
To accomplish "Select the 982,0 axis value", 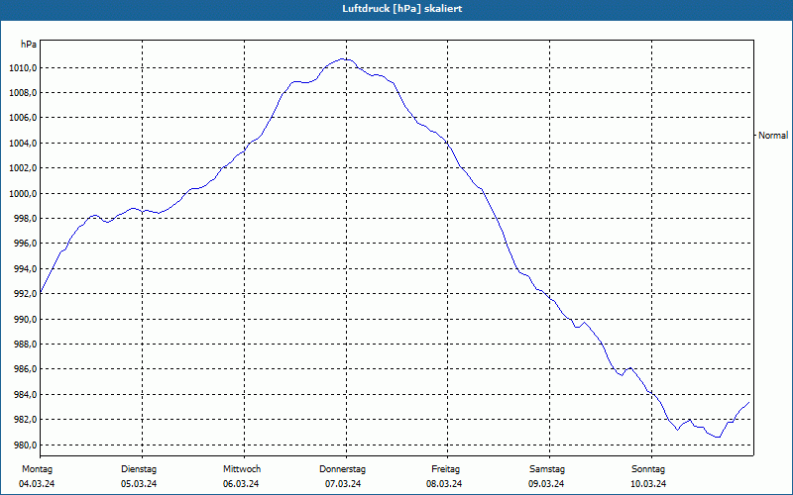I will tap(24, 420).
